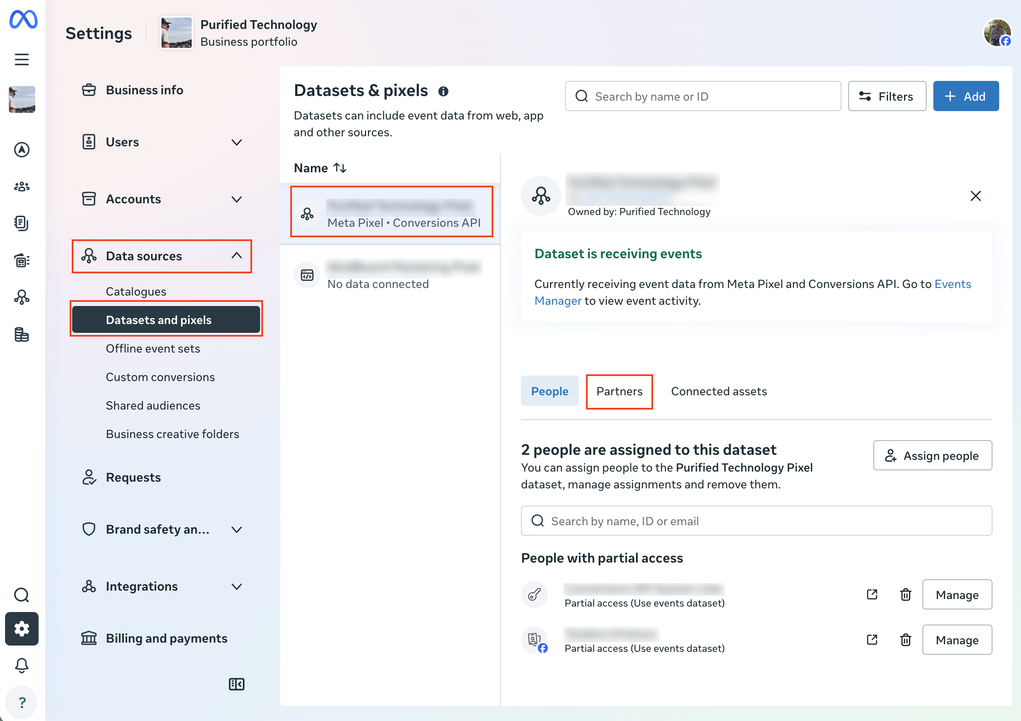1021x721 pixels.
Task: Switch to the Connected assets tab
Action: 719,391
